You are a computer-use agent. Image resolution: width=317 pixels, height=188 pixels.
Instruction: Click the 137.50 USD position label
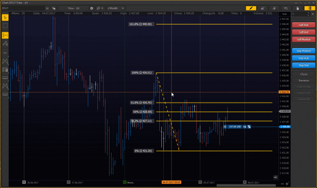click(235, 127)
